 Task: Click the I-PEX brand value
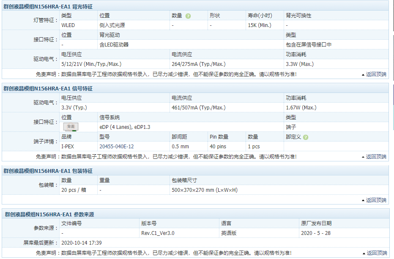coord(68,147)
